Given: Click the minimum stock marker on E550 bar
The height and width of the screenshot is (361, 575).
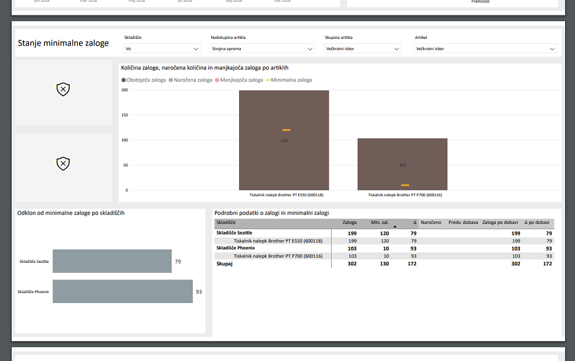Looking at the screenshot, I should pyautogui.click(x=287, y=130).
